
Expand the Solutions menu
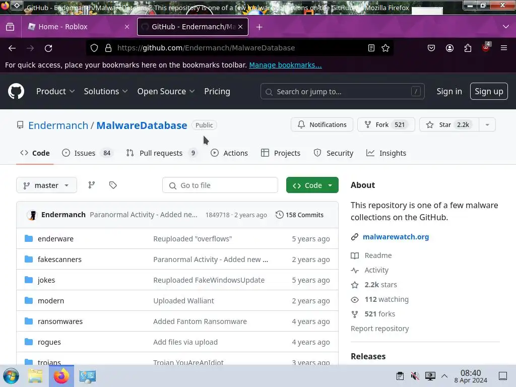106,91
